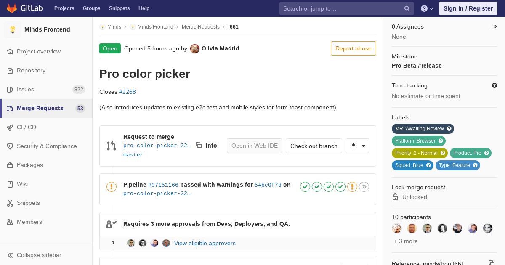The width and height of the screenshot is (505, 265).
Task: Click the search magnifier icon
Action: [x=407, y=8]
